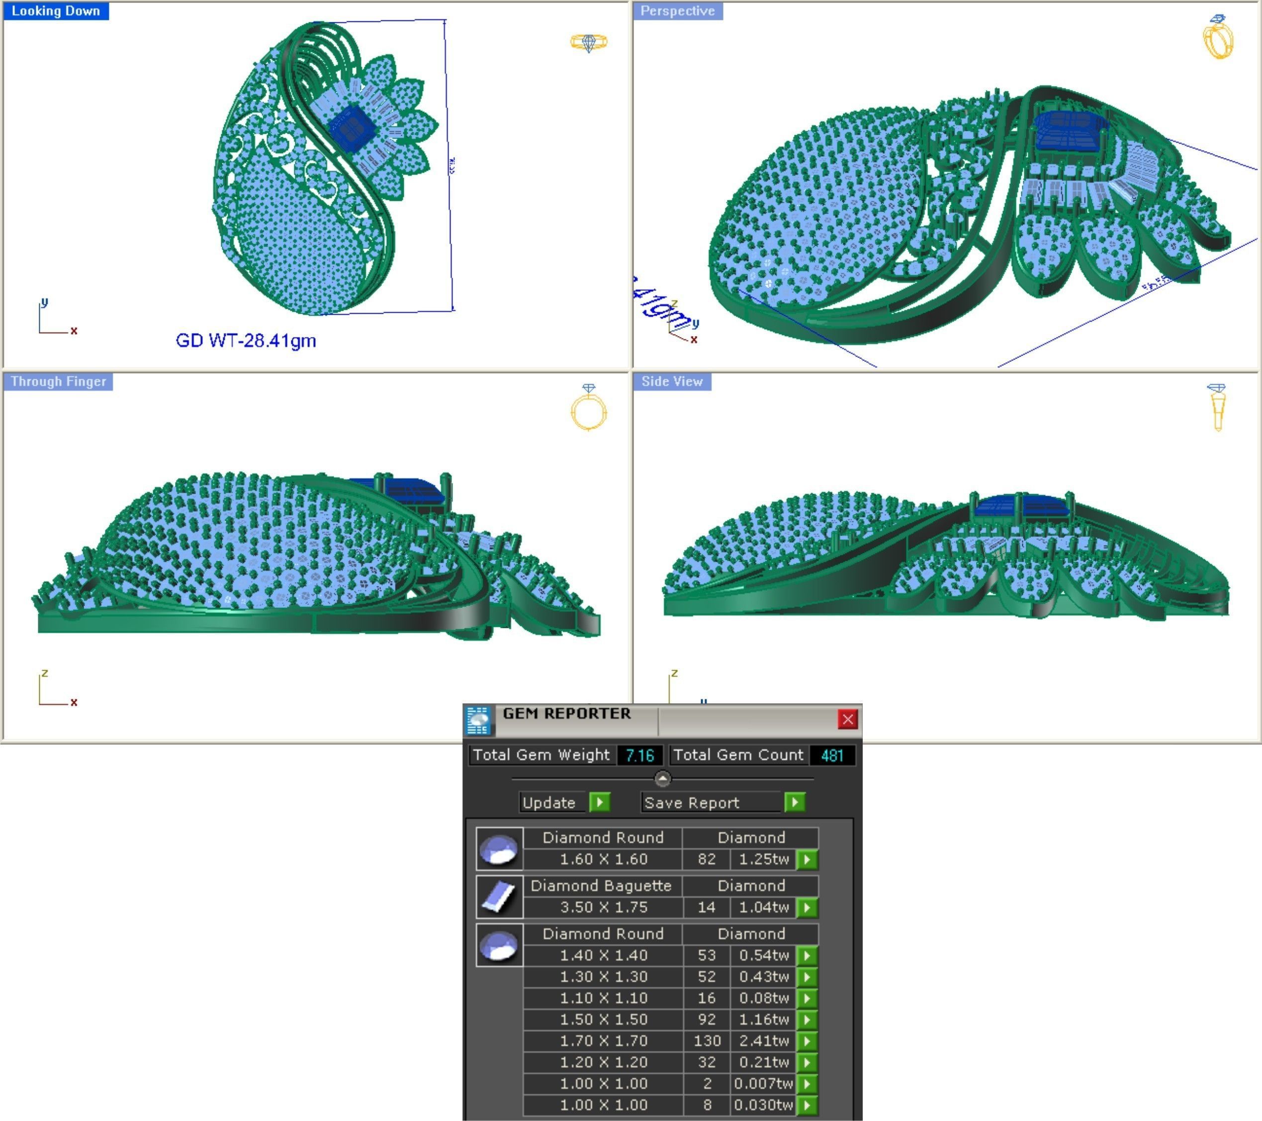Click the arrow for 1.60 X 1.60 row

click(x=807, y=860)
